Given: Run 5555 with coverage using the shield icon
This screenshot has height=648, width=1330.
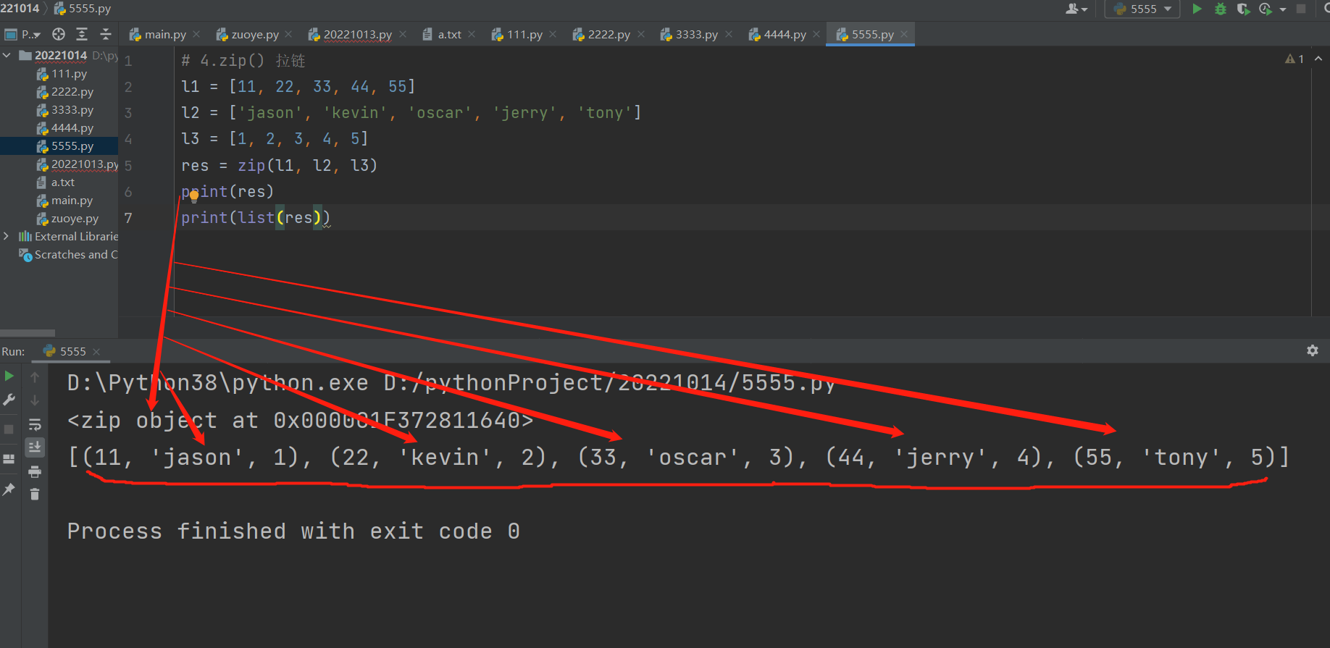Looking at the screenshot, I should (1243, 9).
